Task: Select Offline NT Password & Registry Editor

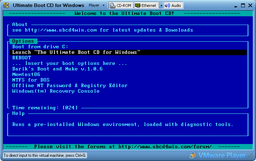Action: point(70,86)
